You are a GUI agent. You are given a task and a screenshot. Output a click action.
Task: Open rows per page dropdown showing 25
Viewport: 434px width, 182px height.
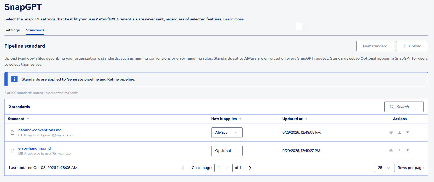[x=384, y=168]
